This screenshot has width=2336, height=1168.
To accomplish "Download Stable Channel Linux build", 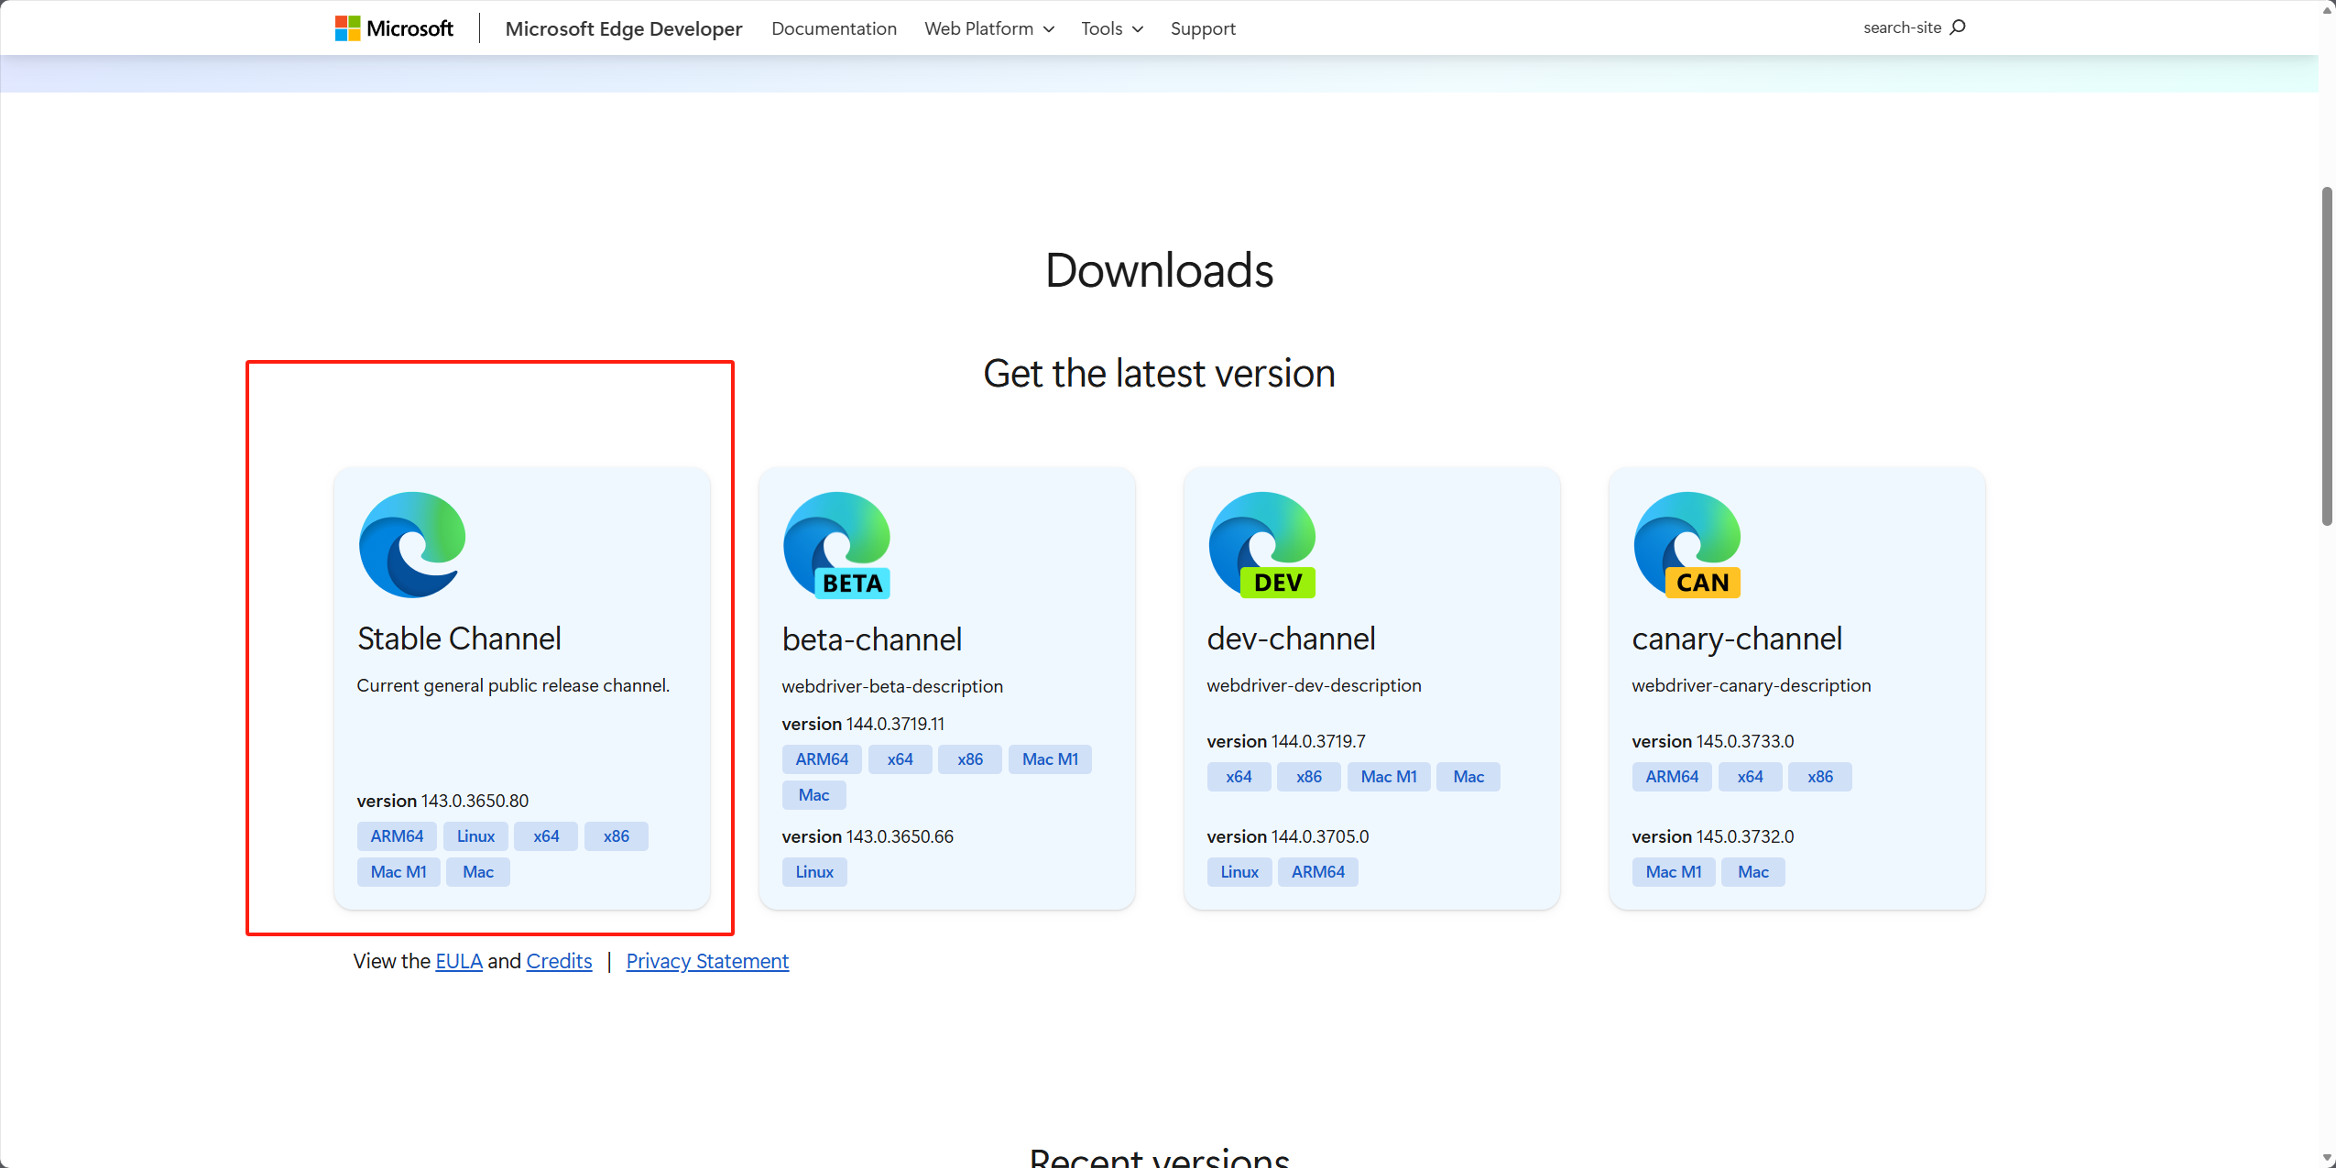I will coord(475,835).
